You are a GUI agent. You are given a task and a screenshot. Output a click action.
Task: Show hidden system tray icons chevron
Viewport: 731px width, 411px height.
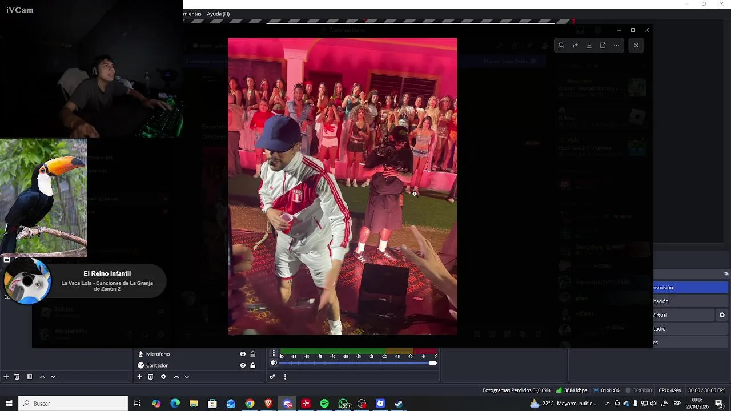(x=608, y=404)
